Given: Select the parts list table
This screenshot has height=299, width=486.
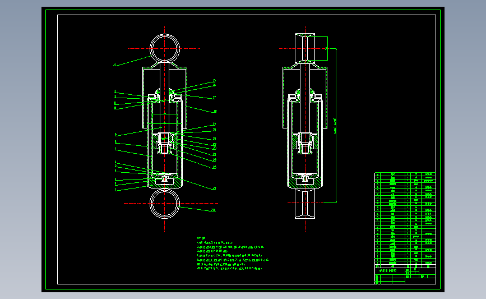Looking at the screenshot, I should 405,220.
